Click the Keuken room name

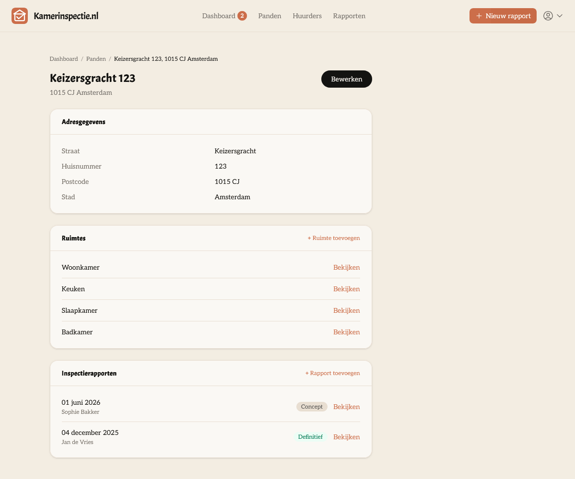(x=73, y=289)
